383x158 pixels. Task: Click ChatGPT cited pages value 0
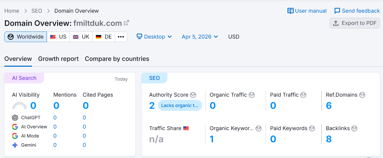(84, 118)
